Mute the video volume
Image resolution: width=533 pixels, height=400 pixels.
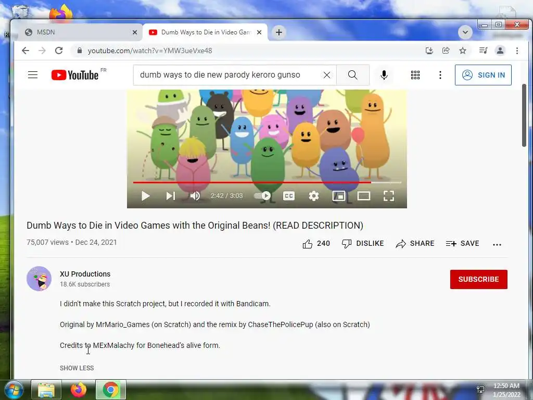tap(195, 196)
